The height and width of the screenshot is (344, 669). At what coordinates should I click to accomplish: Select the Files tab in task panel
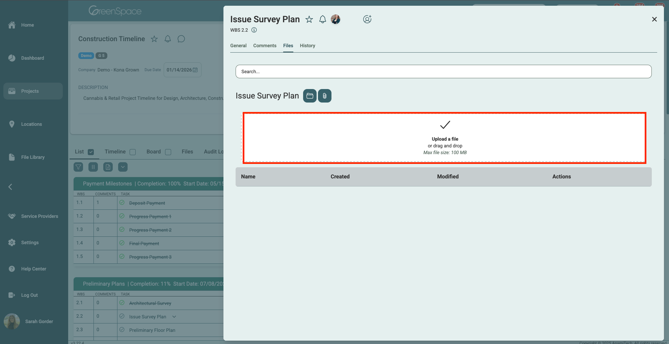coord(288,46)
